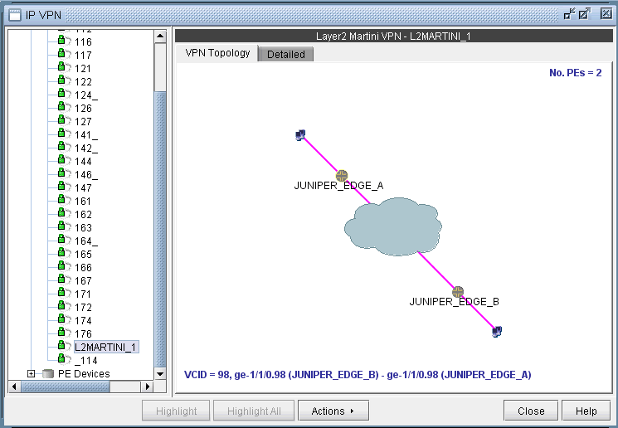Switch to the VPN Topology tab
Viewport: 618px width, 428px height.
pos(217,53)
